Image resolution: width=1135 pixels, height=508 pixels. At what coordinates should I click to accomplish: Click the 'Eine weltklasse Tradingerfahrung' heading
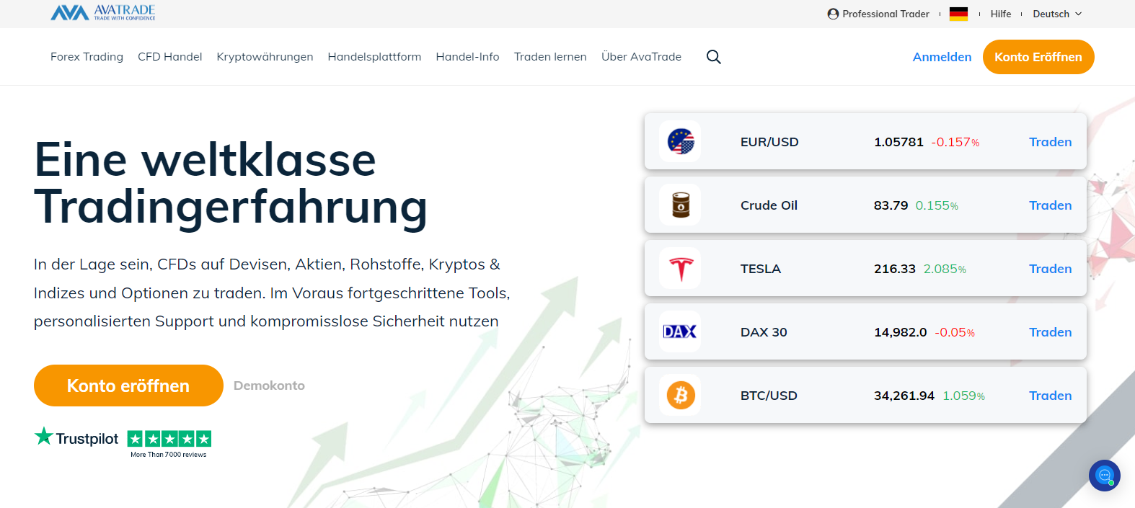coord(231,183)
